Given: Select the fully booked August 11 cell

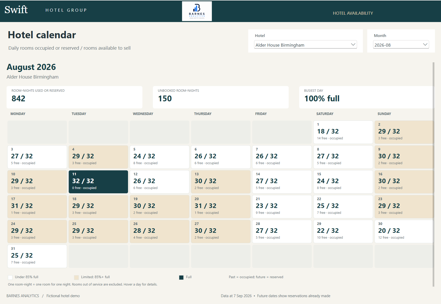Looking at the screenshot, I should [98, 182].
